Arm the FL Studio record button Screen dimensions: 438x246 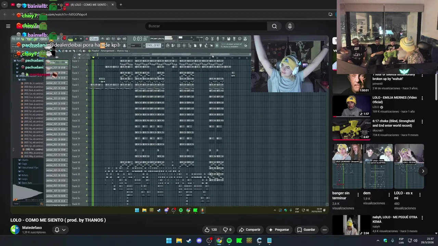(x=87, y=39)
